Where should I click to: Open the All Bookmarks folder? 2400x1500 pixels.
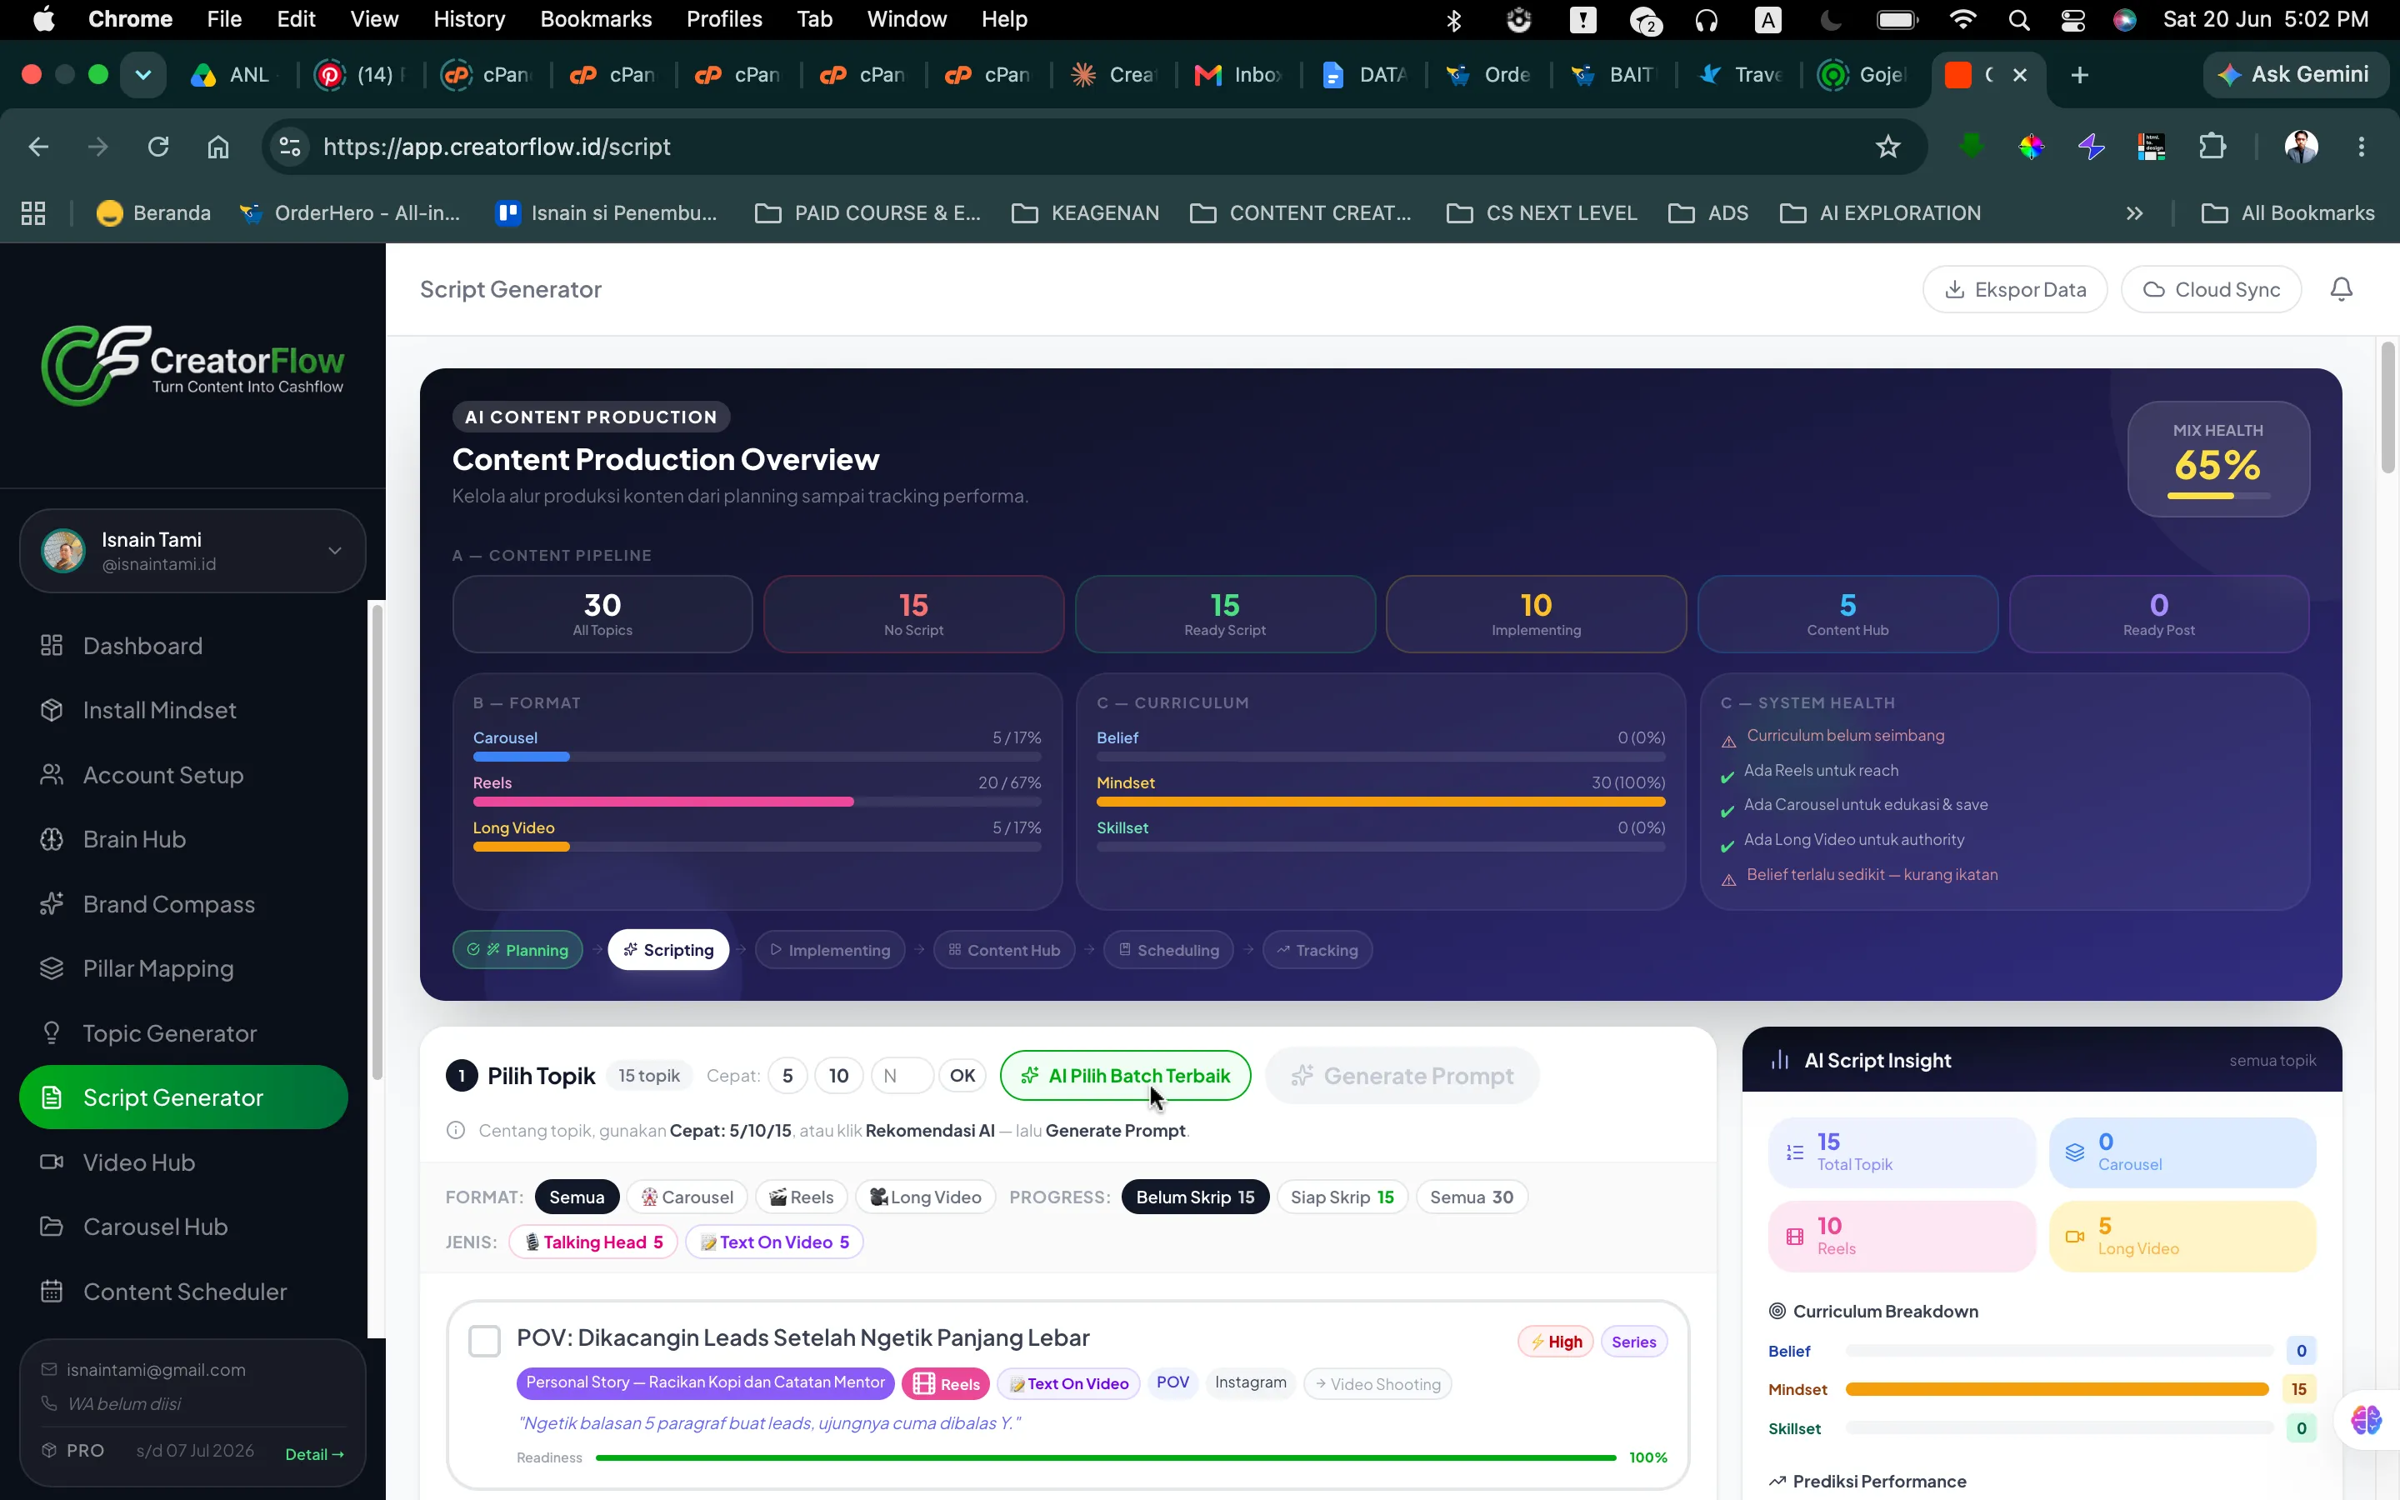click(2288, 213)
